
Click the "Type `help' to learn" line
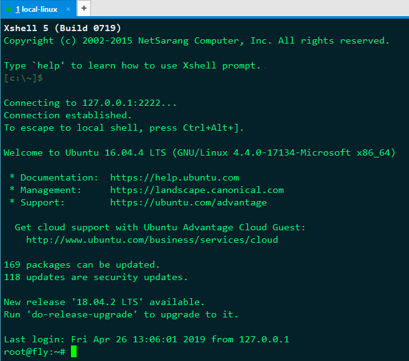click(x=132, y=65)
